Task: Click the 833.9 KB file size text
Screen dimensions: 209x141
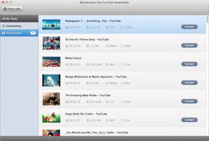Action: pyautogui.click(x=96, y=102)
